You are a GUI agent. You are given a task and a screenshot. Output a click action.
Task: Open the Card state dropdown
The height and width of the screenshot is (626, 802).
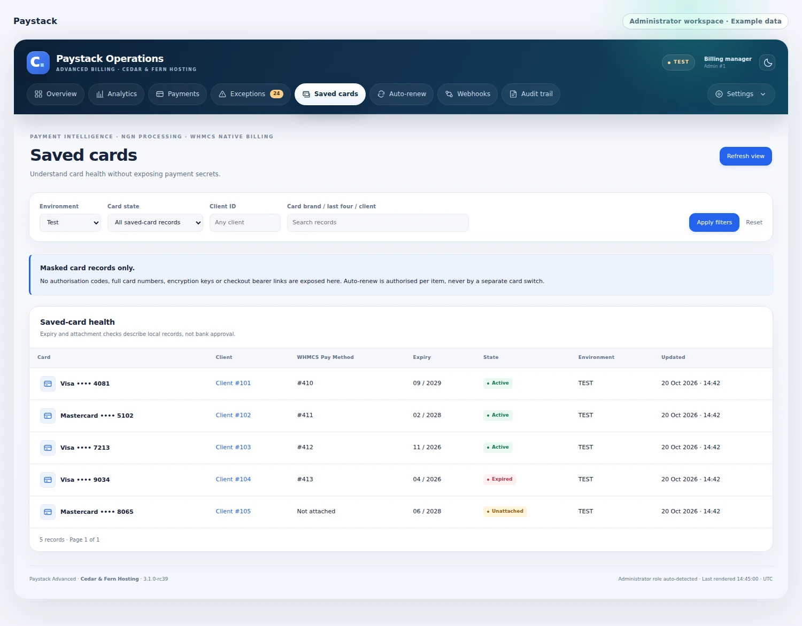point(155,223)
